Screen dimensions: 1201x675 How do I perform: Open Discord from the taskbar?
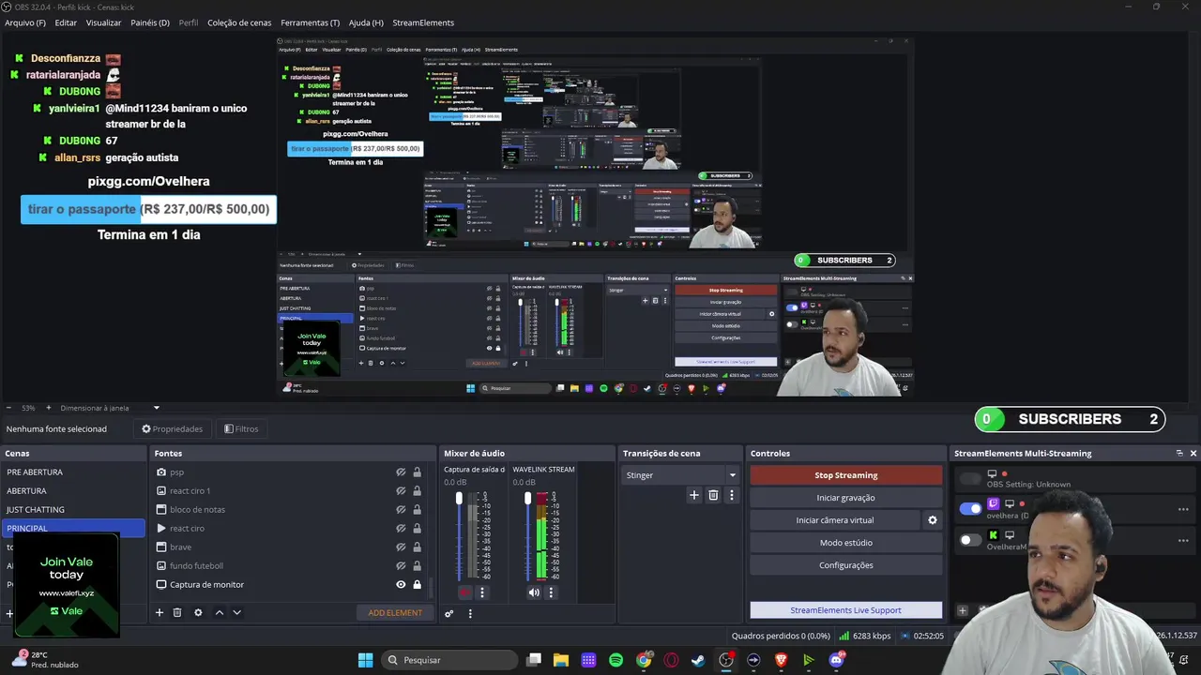tap(836, 660)
